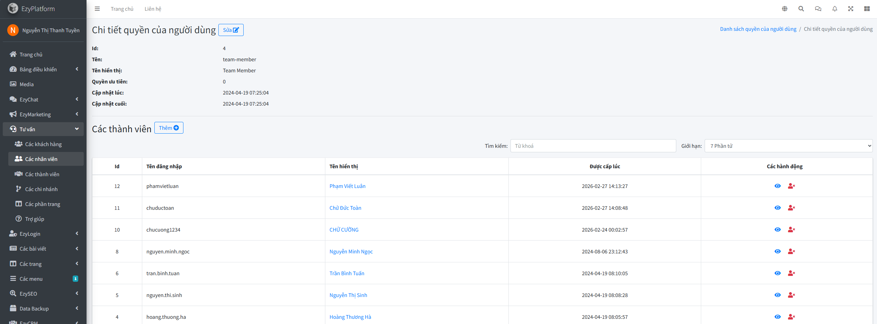The image size is (877, 324).
Task: Open the Giới hạn limit dropdown
Action: pyautogui.click(x=788, y=146)
